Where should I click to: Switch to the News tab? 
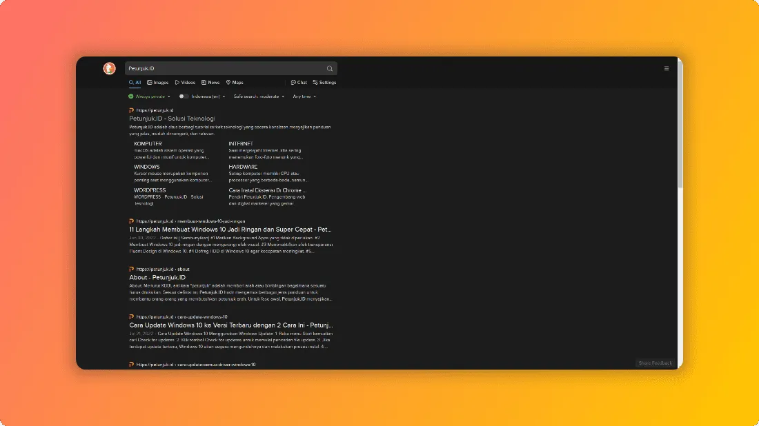[x=210, y=83]
